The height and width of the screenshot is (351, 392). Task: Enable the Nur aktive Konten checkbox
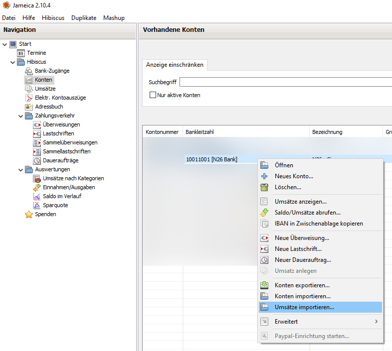tap(153, 95)
